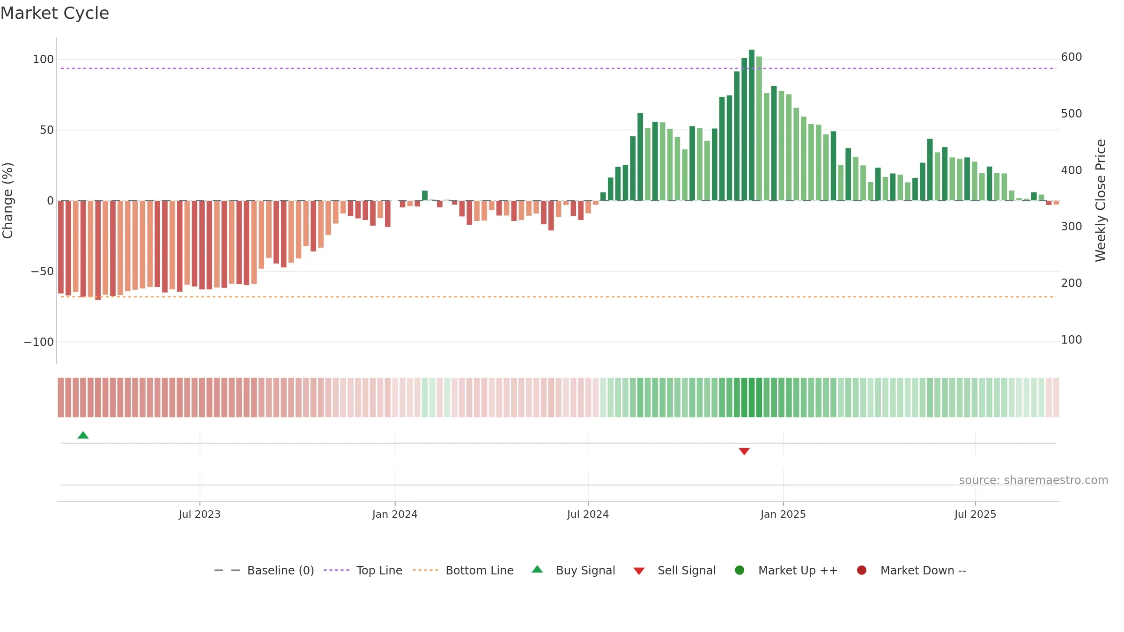This screenshot has width=1124, height=632.
Task: Click the Change (%) axis title
Action: 8,200
